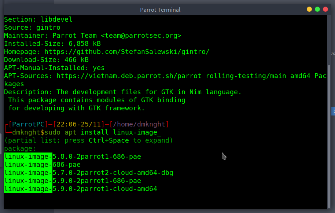
Task: Click the 'Section: libdevel' line
Action: pos(38,19)
